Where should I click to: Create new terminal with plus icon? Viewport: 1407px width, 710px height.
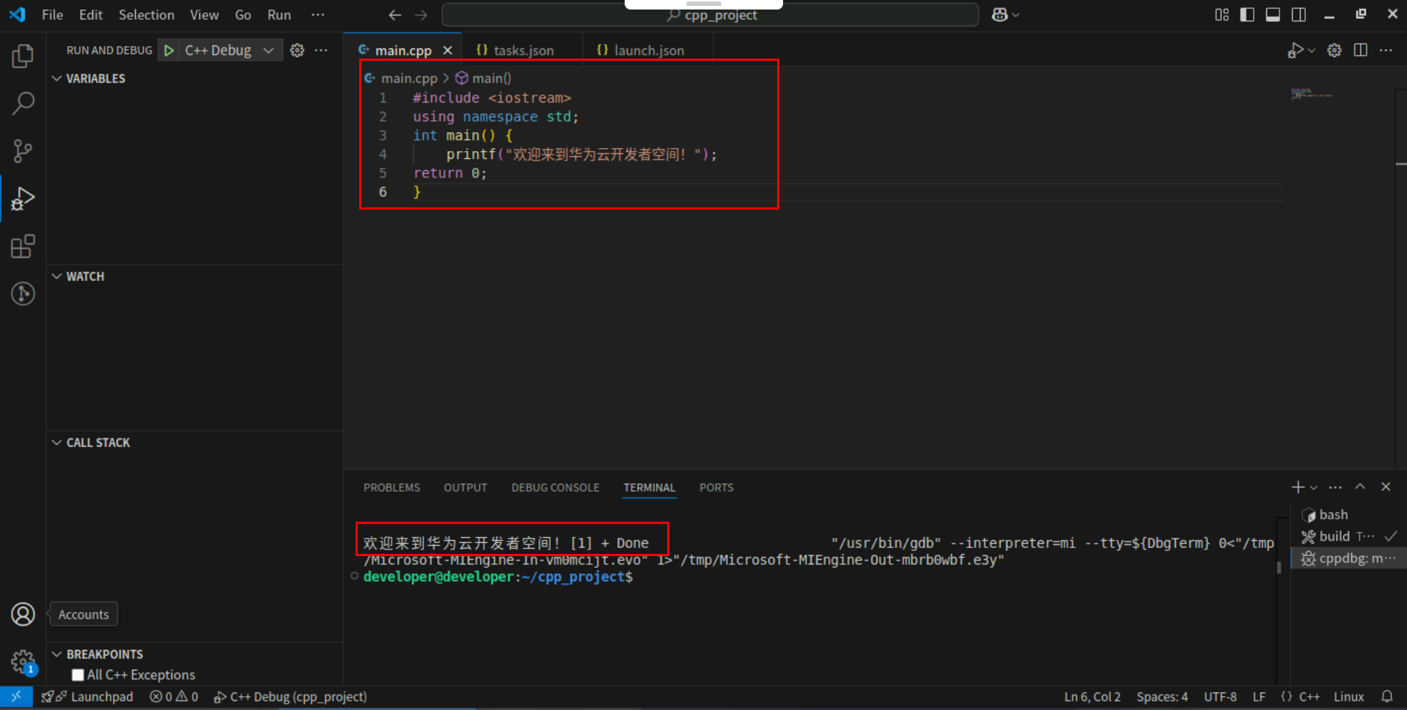point(1298,487)
